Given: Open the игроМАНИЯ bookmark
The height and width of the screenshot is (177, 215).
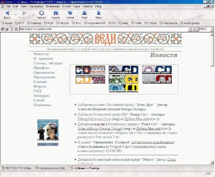Looking at the screenshot, I should 95,23.
